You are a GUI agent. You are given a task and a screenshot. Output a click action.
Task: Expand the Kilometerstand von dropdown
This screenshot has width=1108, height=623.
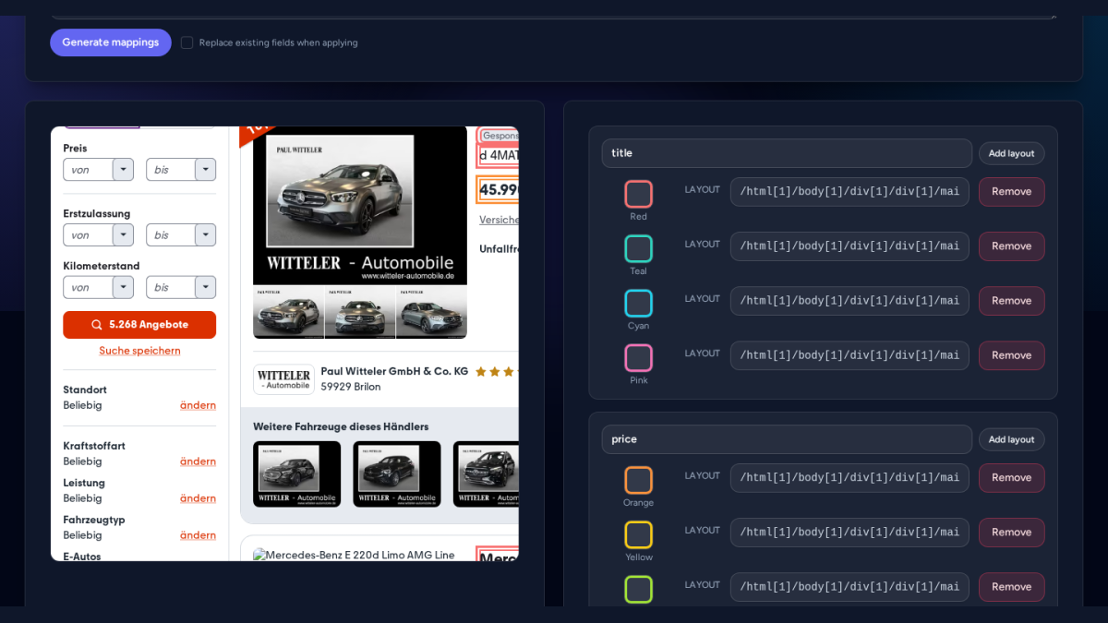pyautogui.click(x=98, y=288)
